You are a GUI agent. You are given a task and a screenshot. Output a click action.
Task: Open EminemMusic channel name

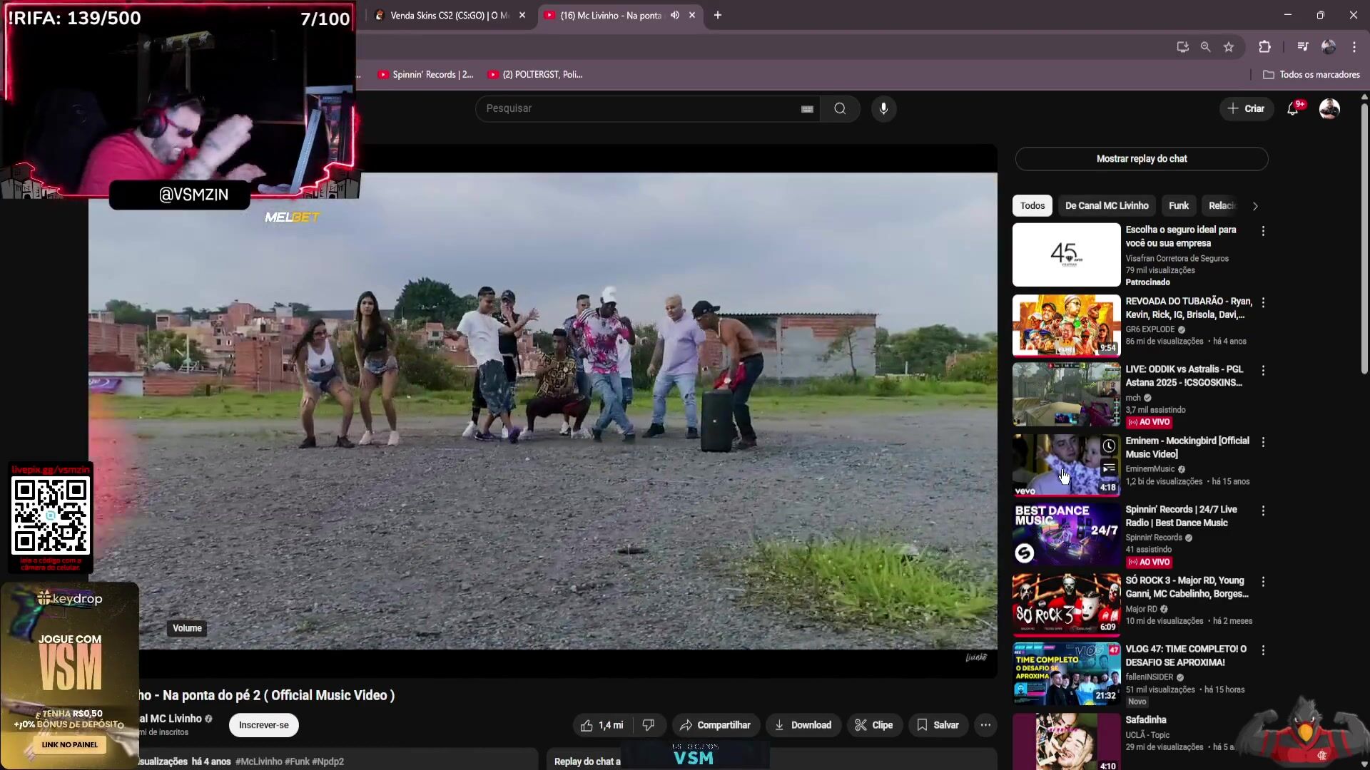pyautogui.click(x=1150, y=469)
